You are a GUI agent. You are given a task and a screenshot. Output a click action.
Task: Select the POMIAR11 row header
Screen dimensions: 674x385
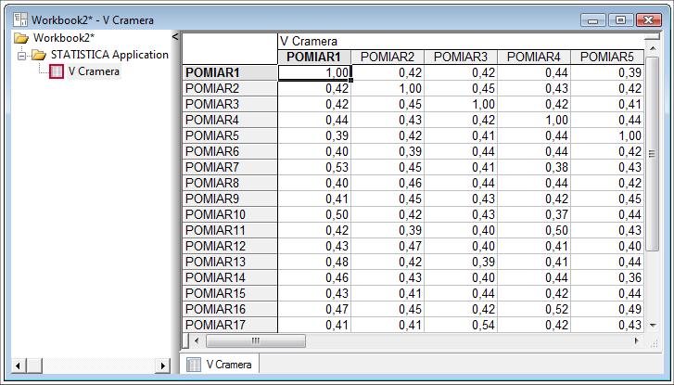click(x=230, y=231)
